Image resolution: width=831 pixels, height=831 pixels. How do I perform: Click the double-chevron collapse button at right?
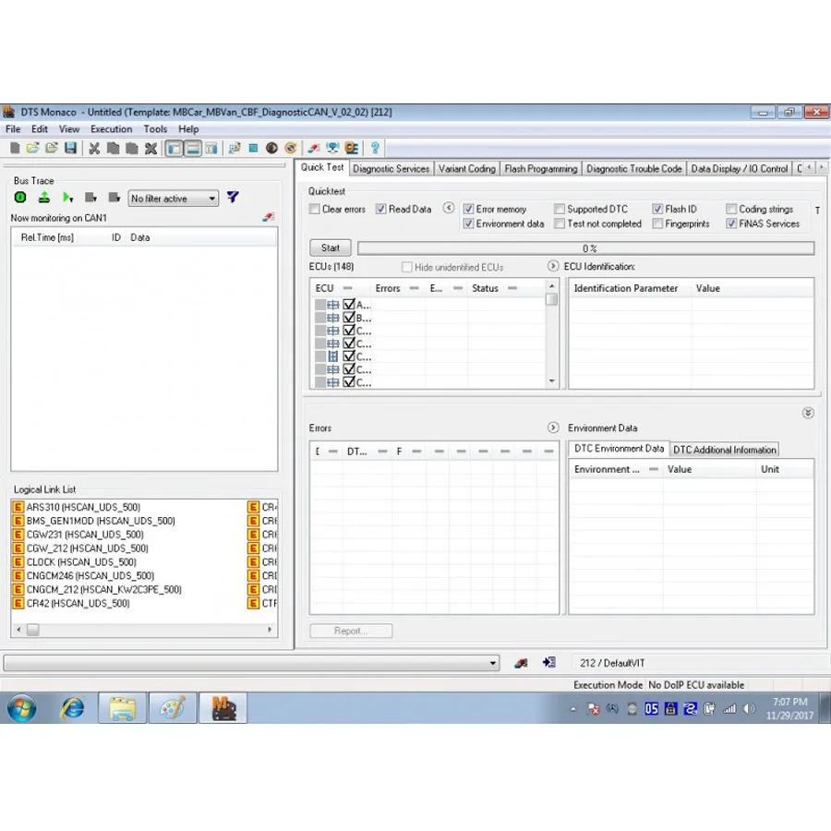coord(808,413)
